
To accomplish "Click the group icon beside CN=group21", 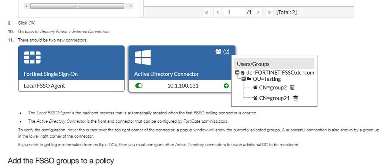I will [255, 98].
